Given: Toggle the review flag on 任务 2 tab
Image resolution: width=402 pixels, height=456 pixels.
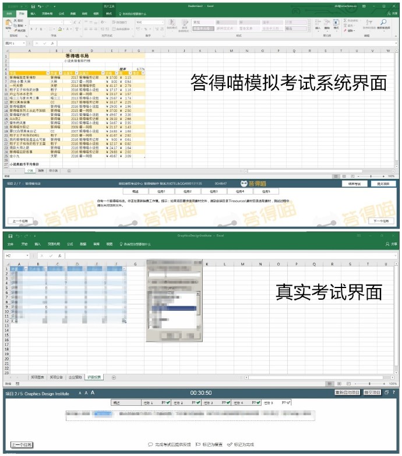Looking at the screenshot, I should tap(194, 402).
